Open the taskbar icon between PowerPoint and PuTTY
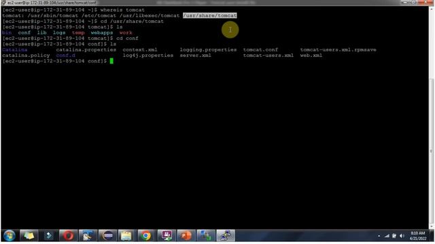Image resolution: width=435 pixels, height=244 pixels. [x=205, y=236]
